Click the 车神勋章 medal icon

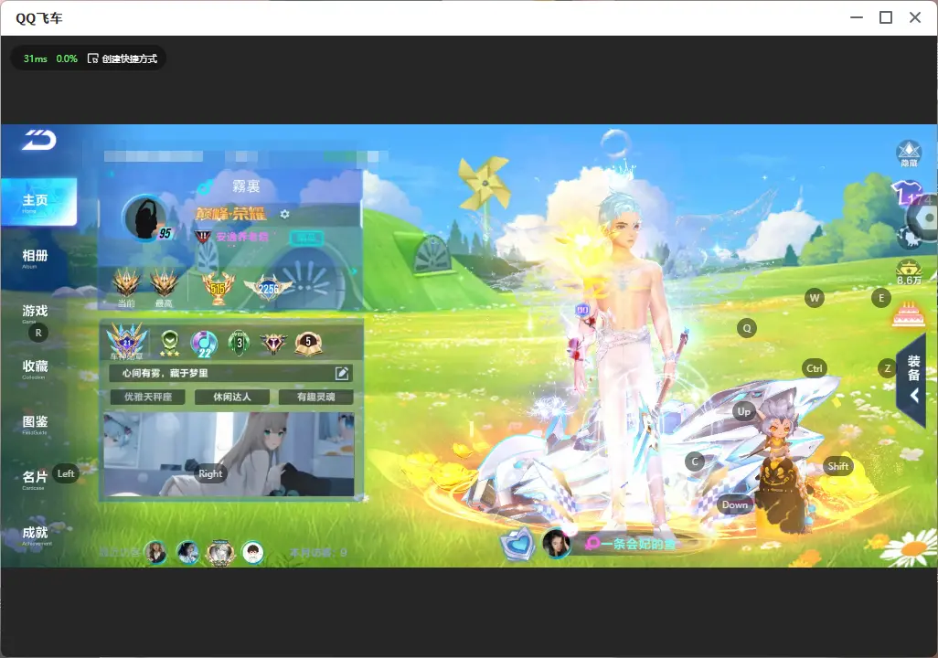[x=126, y=341]
